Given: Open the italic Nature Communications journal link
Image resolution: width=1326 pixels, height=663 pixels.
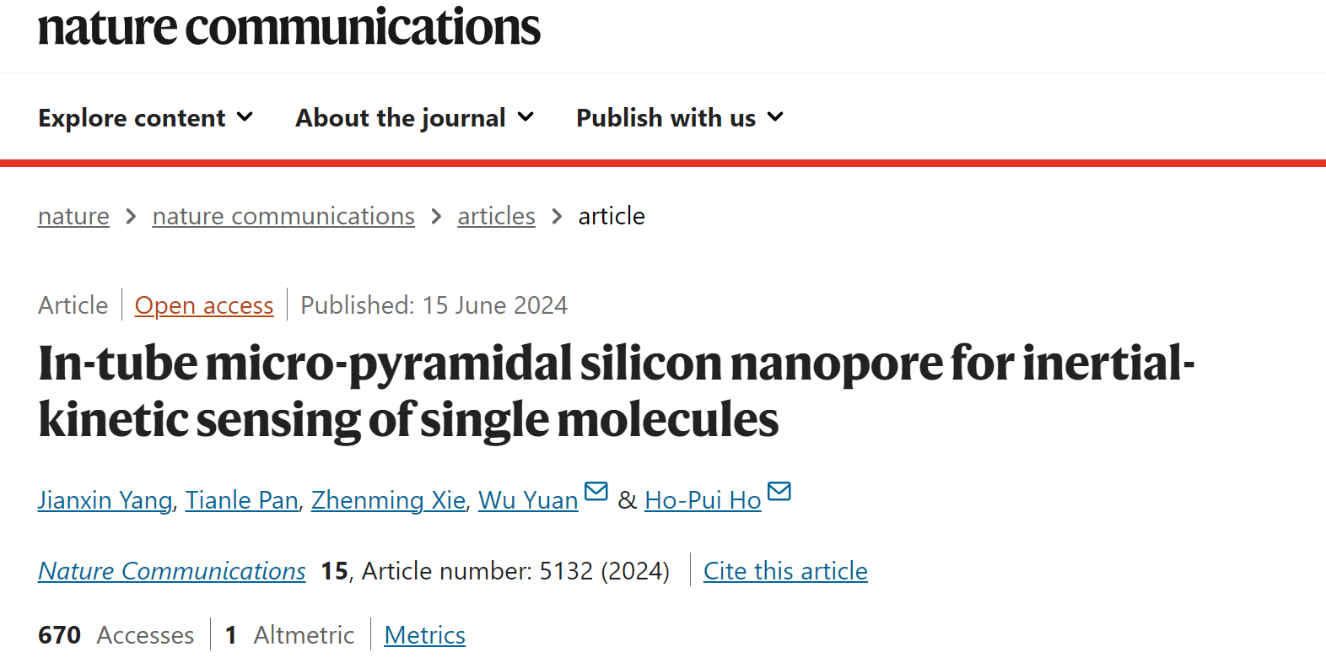Looking at the screenshot, I should click(172, 571).
